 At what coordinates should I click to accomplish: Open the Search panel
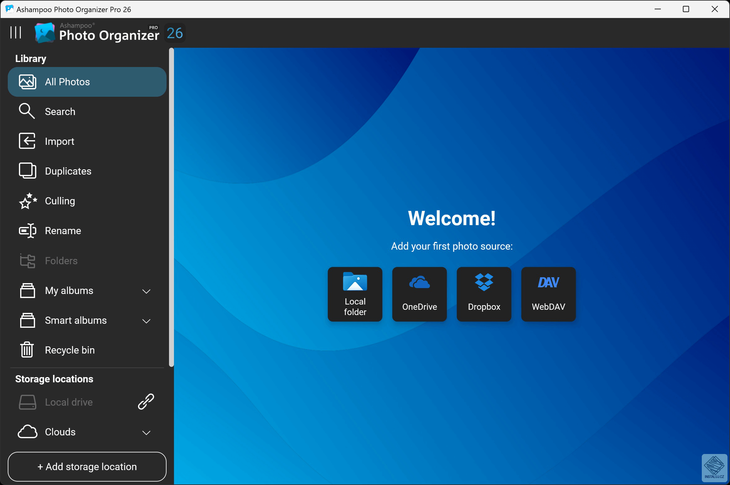[60, 111]
